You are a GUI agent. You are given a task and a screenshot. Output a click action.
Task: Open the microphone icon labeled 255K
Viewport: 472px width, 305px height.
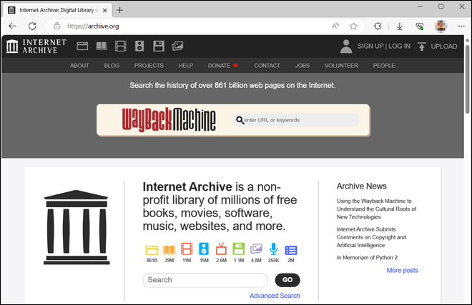pyautogui.click(x=273, y=249)
